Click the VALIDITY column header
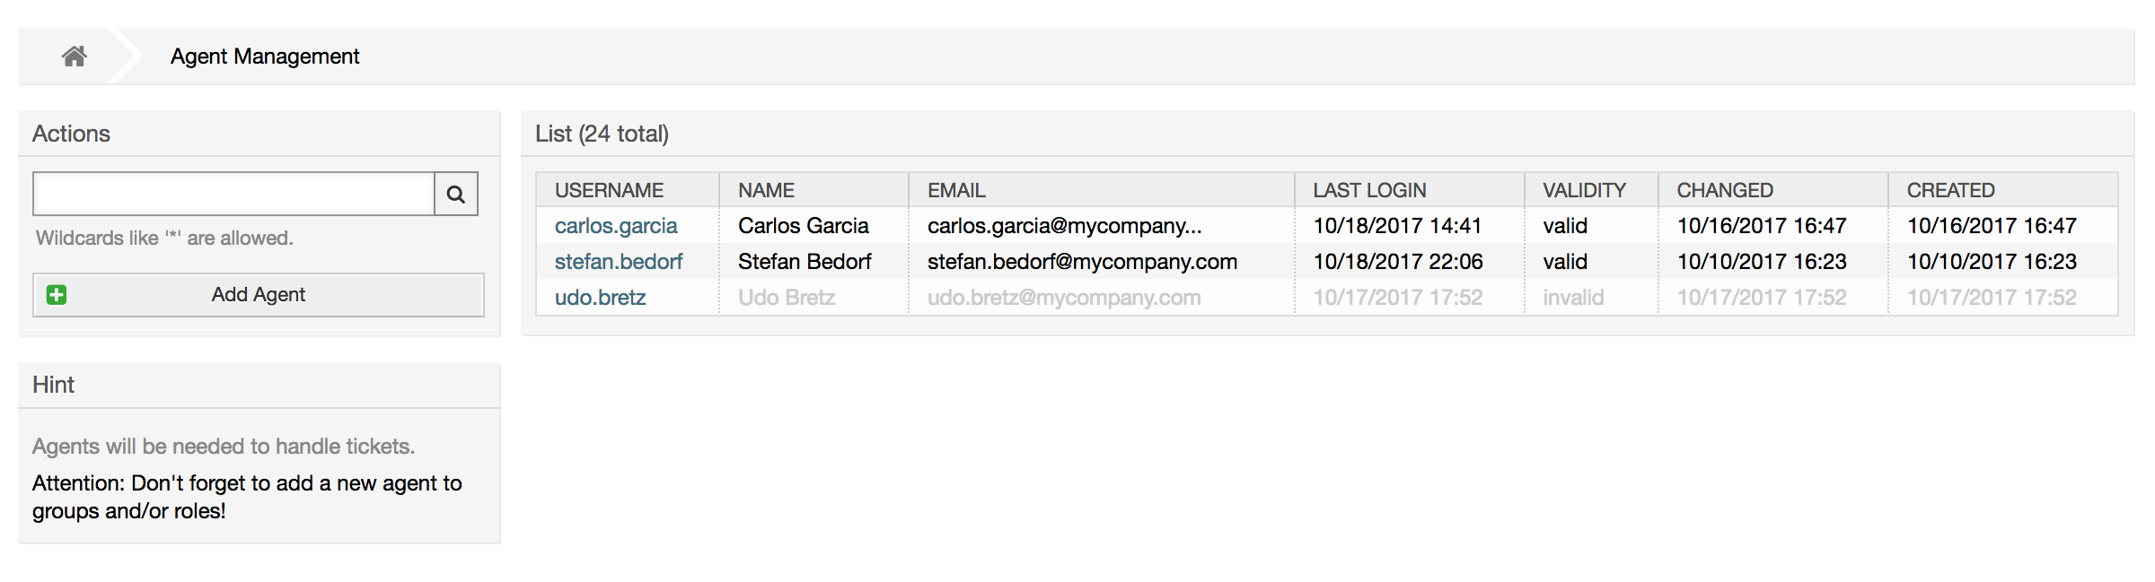 [1584, 190]
